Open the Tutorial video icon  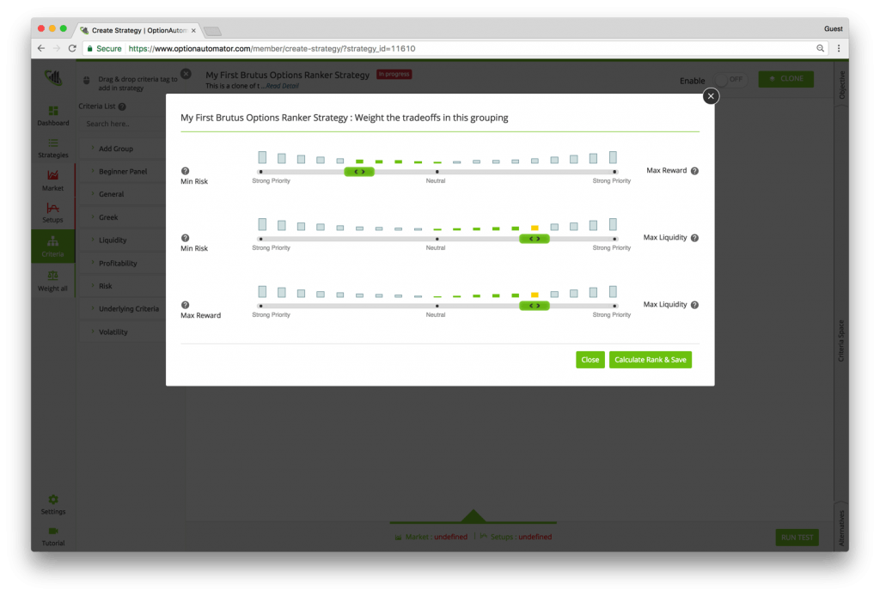[x=53, y=532]
